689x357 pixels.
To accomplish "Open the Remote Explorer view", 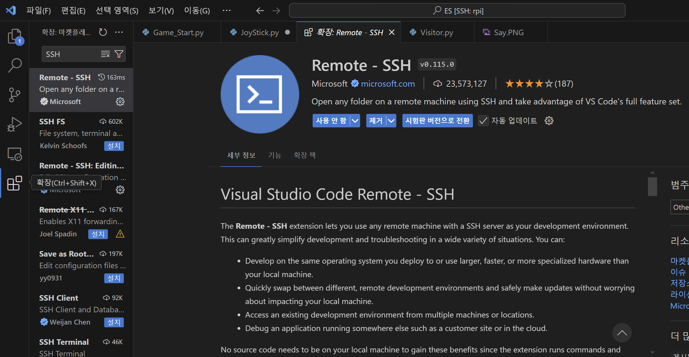I will (x=14, y=154).
